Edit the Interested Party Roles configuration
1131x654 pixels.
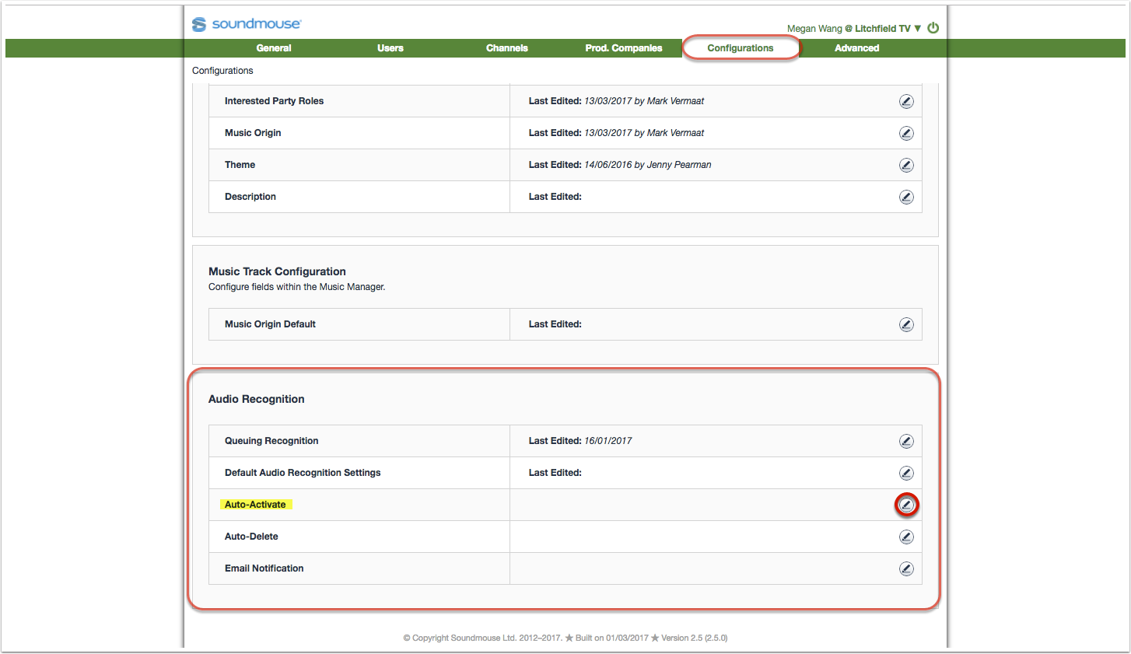tap(906, 101)
